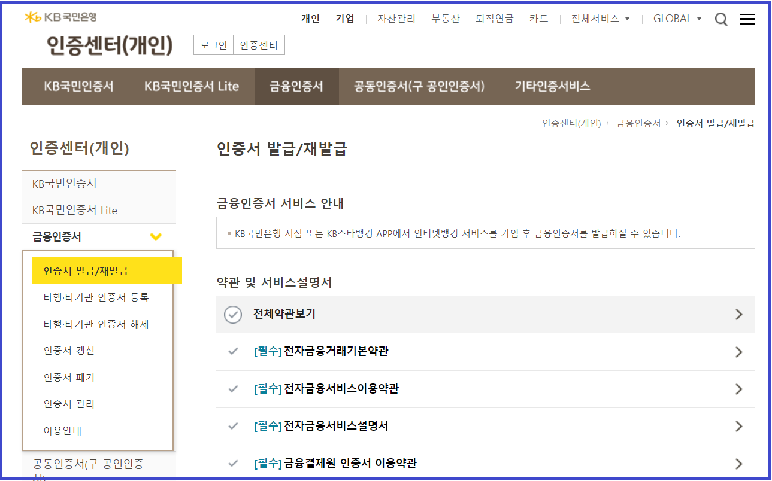Open KB국민인증서 Lite in the sidebar
This screenshot has height=481, width=772.
point(99,211)
